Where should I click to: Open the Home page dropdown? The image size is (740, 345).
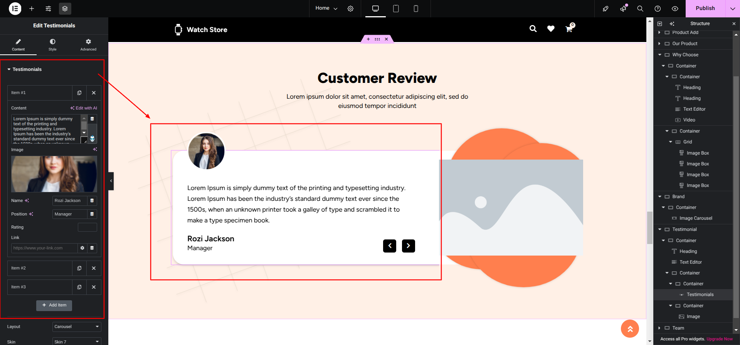pyautogui.click(x=326, y=8)
